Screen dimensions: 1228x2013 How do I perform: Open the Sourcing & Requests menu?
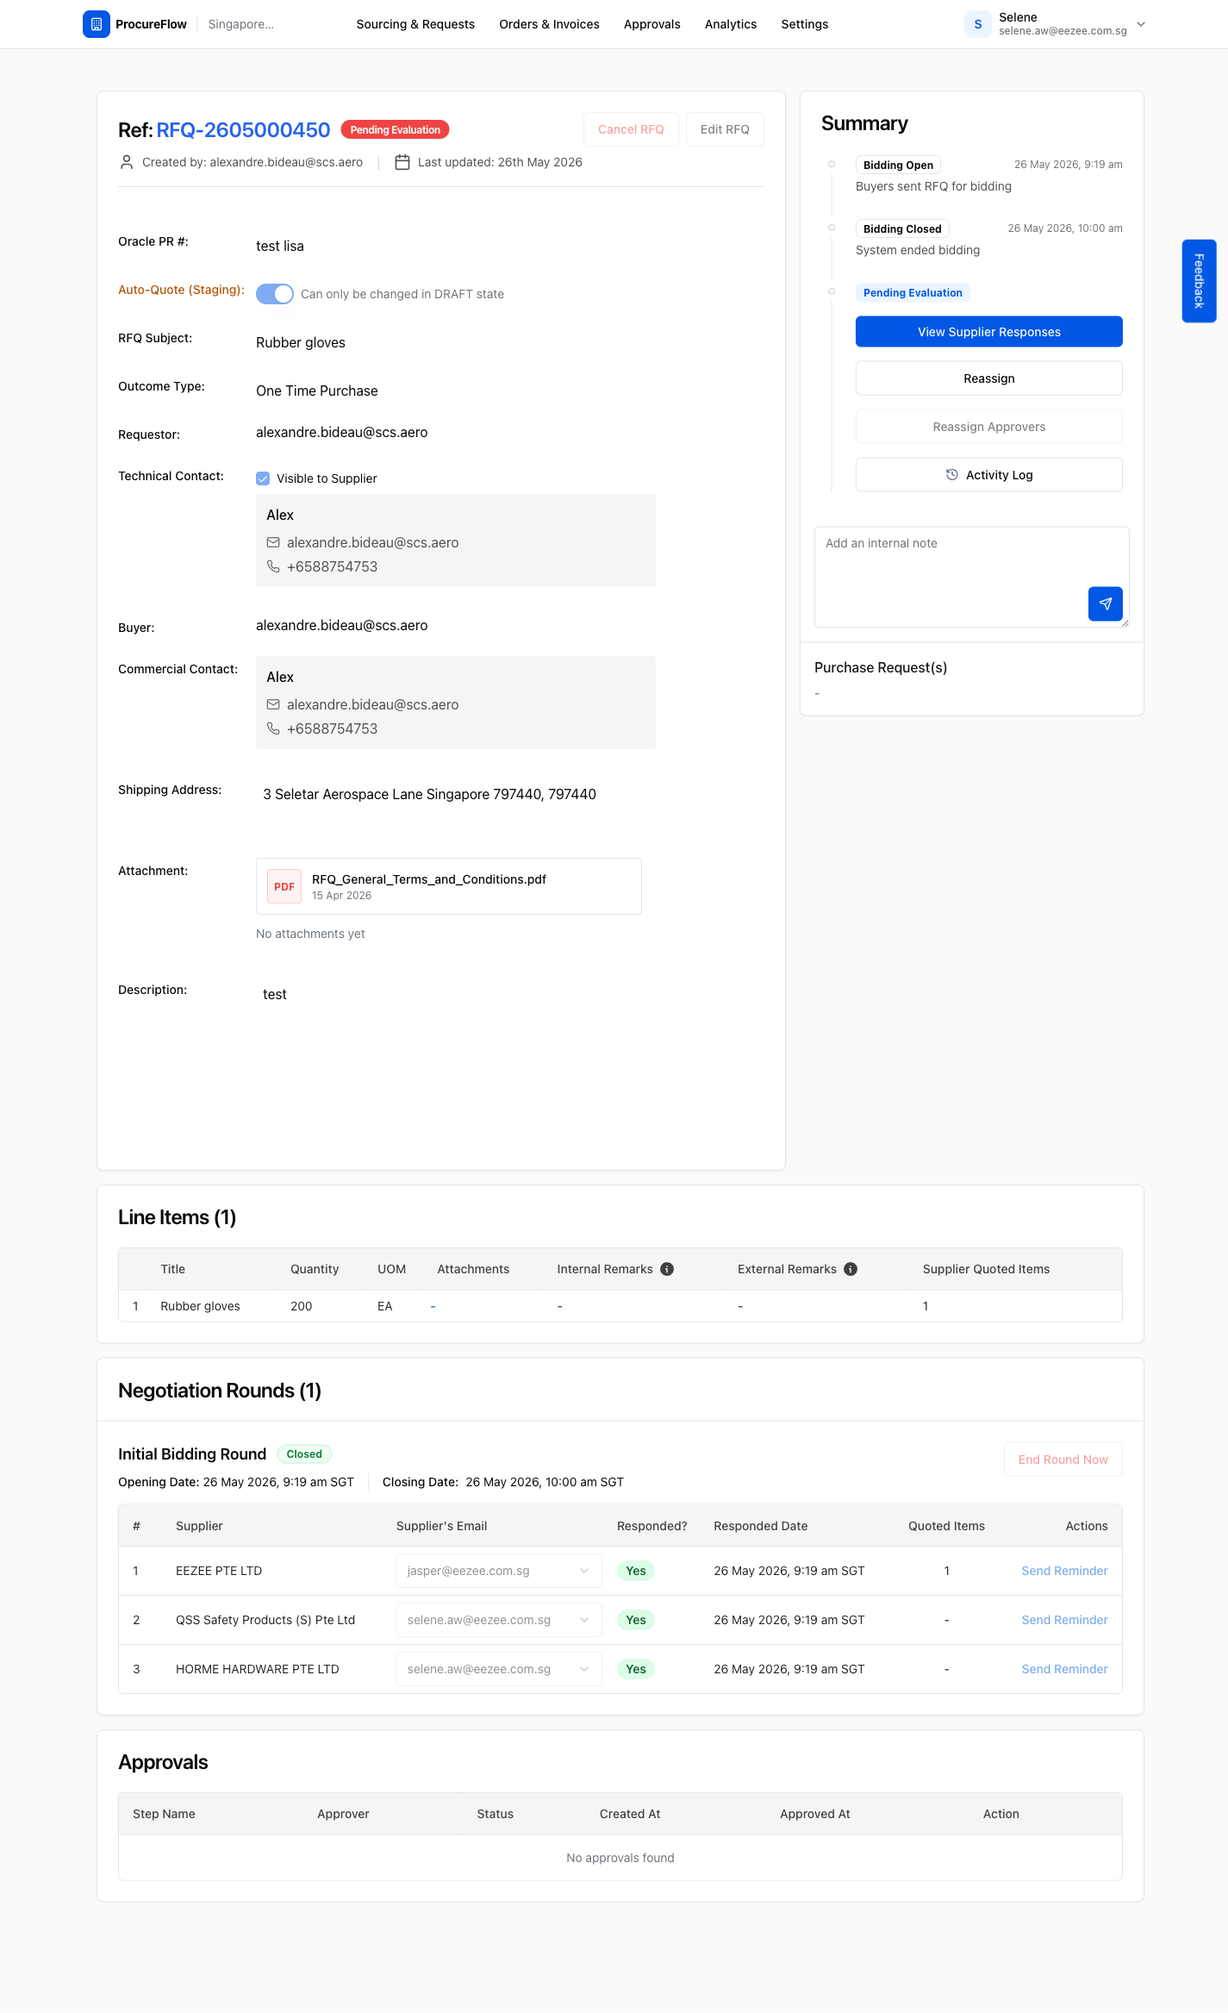(x=415, y=24)
